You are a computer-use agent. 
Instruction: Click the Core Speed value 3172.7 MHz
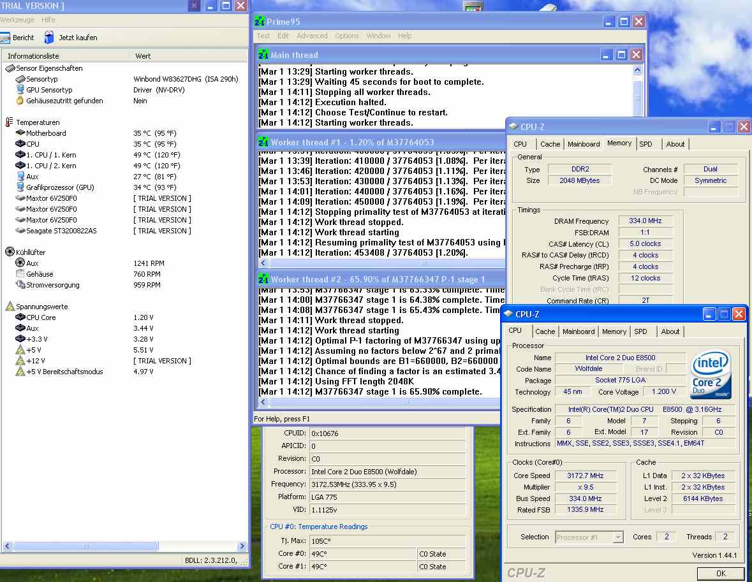click(585, 476)
